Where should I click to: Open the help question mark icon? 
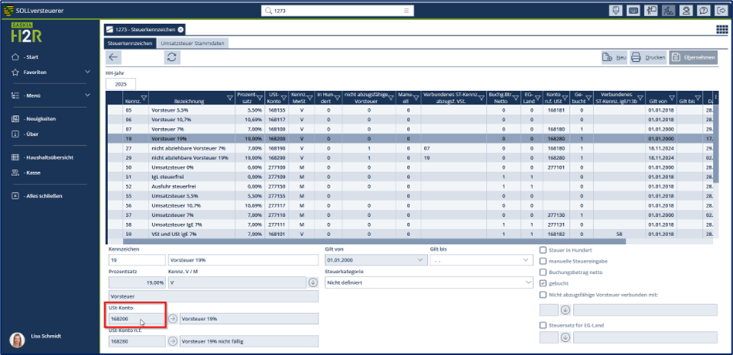tap(704, 11)
